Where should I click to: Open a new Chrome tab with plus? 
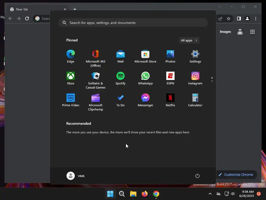click(75, 9)
